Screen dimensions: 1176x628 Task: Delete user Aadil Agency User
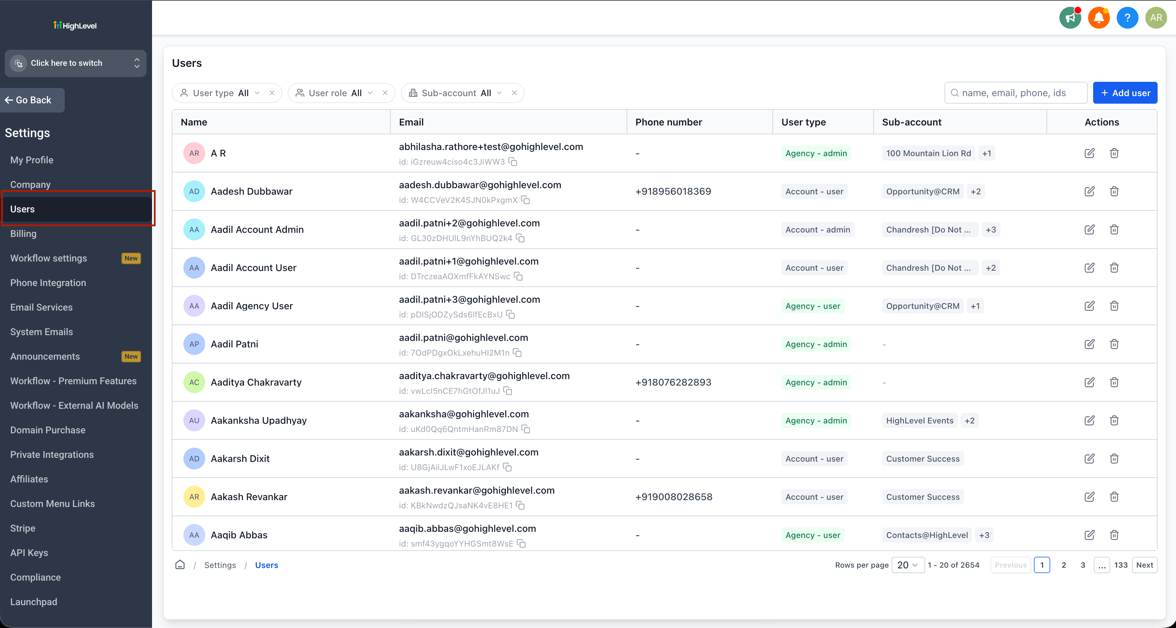[x=1114, y=306]
